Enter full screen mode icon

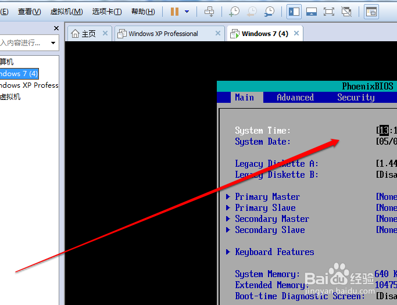(x=328, y=12)
